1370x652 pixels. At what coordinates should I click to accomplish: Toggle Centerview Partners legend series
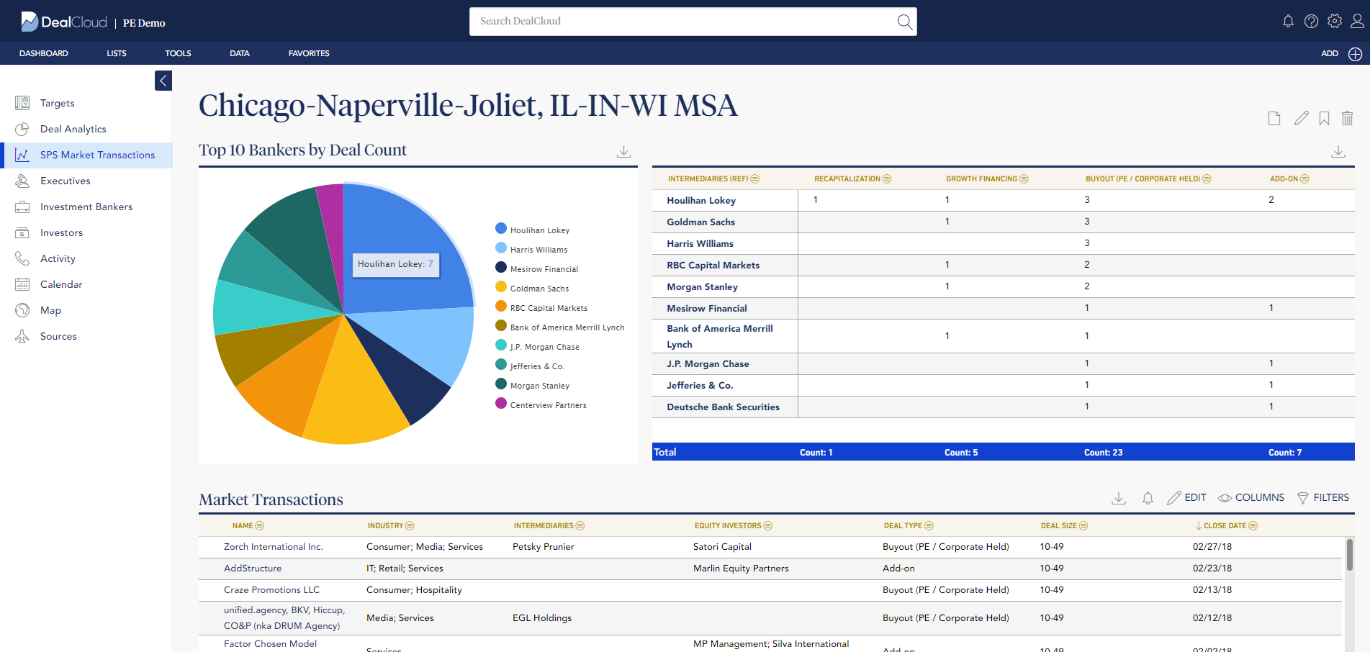(x=541, y=404)
